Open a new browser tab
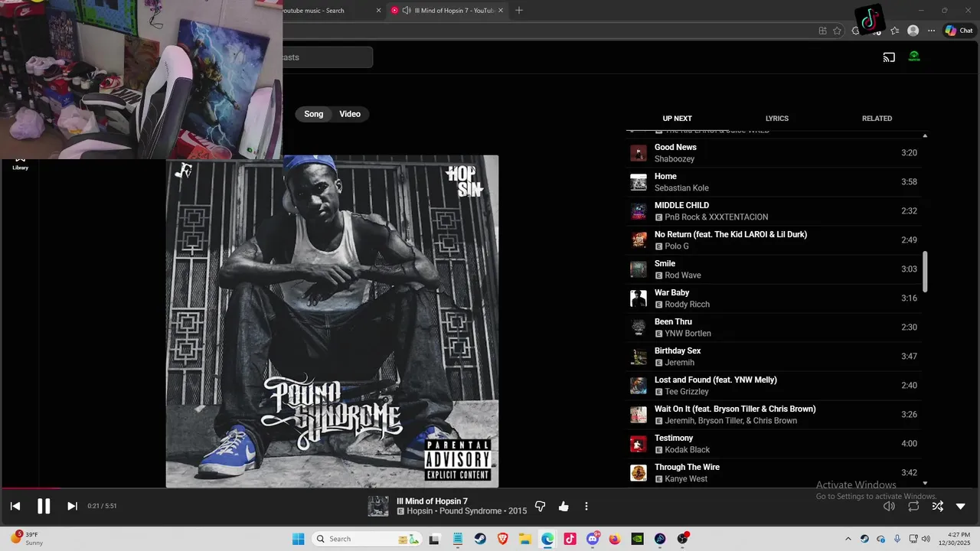This screenshot has width=980, height=551. [x=519, y=11]
